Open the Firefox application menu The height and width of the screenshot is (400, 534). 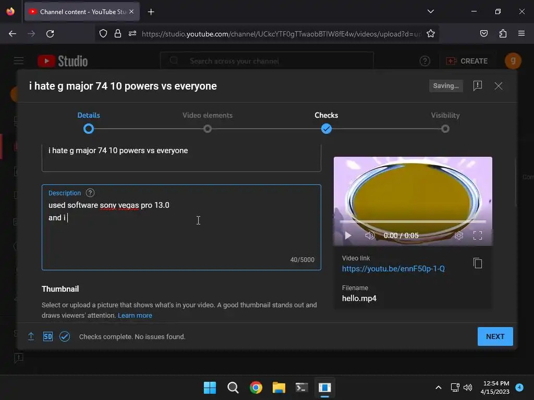[x=521, y=34]
